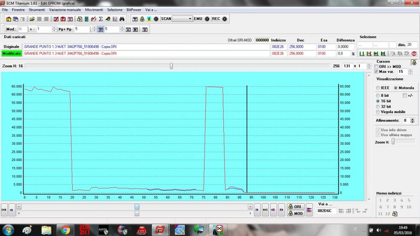The height and width of the screenshot is (236, 420).
Task: Click the binoculars search icon
Action: [122, 19]
